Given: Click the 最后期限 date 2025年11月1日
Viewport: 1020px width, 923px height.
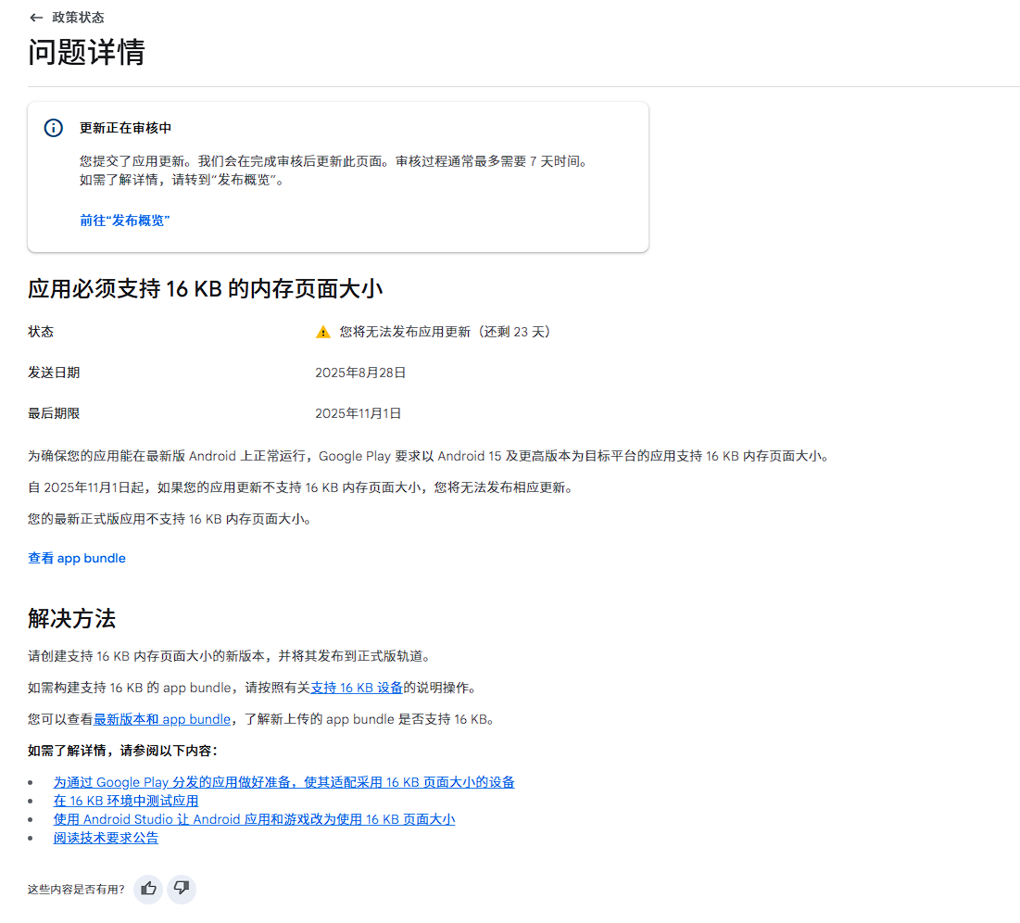Looking at the screenshot, I should (359, 413).
